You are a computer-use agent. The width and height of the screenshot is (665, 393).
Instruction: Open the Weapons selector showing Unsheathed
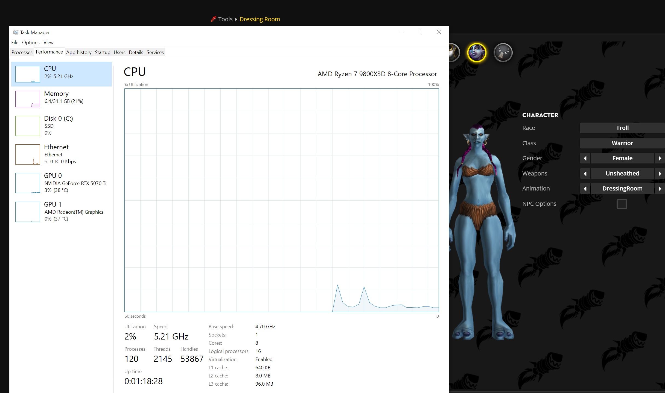click(622, 173)
